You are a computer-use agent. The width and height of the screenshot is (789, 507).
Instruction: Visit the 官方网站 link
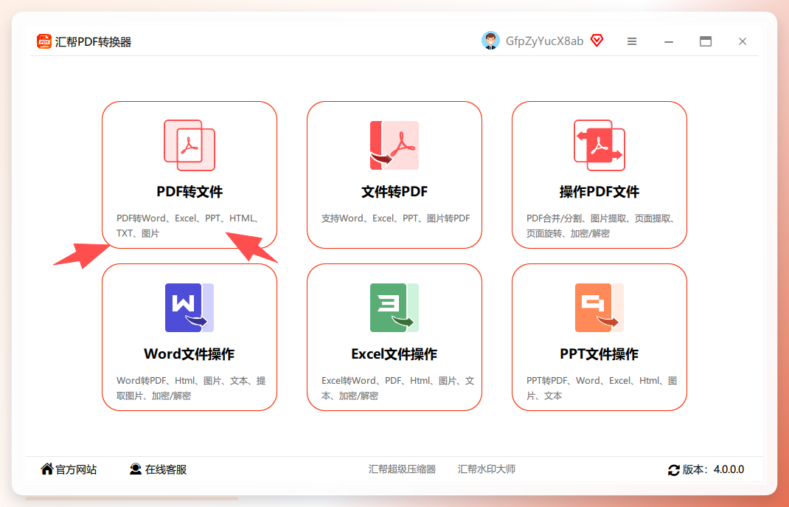point(76,469)
